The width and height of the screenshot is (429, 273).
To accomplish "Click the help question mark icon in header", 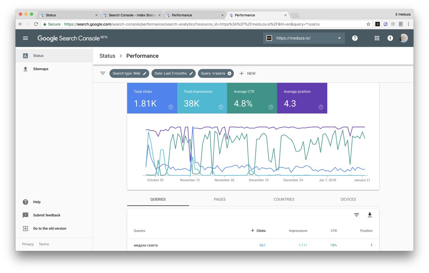I will coord(355,38).
